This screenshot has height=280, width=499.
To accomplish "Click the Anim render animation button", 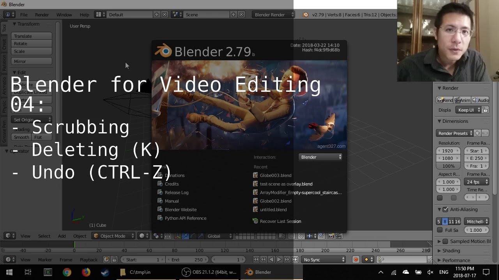I will 463,100.
